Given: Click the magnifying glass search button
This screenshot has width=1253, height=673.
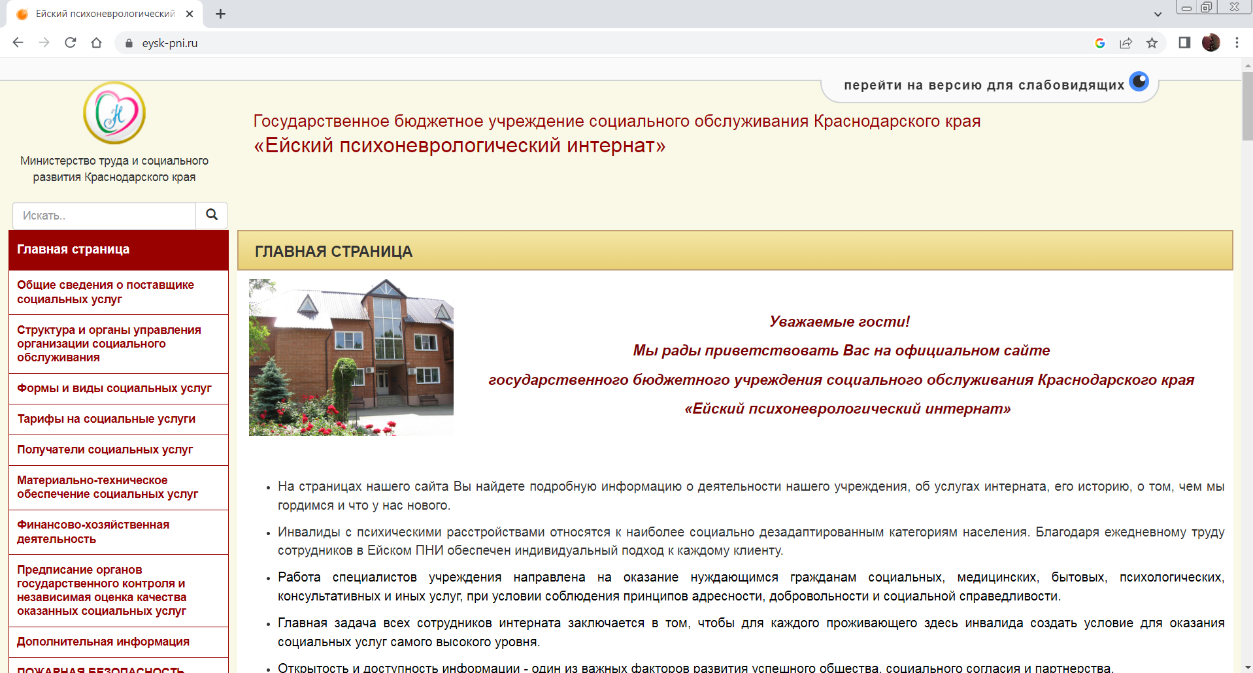Looking at the screenshot, I should point(212,215).
